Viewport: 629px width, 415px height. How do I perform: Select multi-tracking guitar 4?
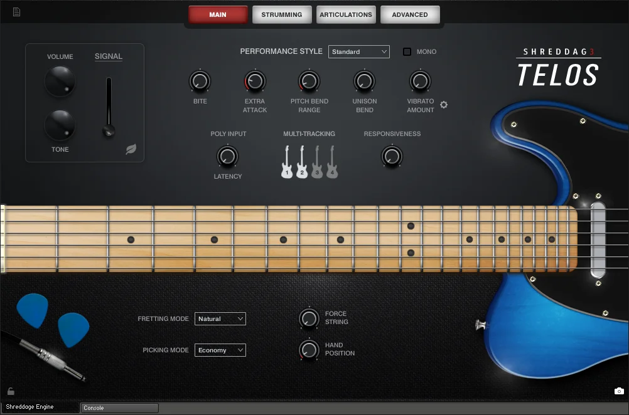pos(332,162)
